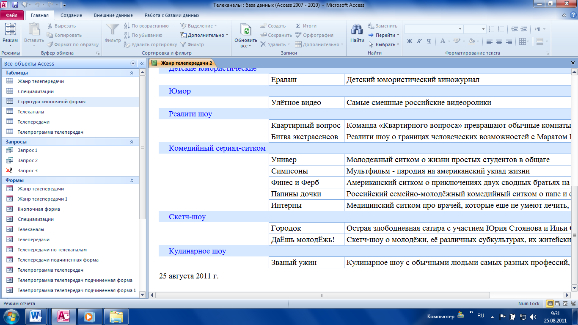This screenshot has height=325, width=578.
Task: Switch to design view icon in status bar
Action: (572, 303)
